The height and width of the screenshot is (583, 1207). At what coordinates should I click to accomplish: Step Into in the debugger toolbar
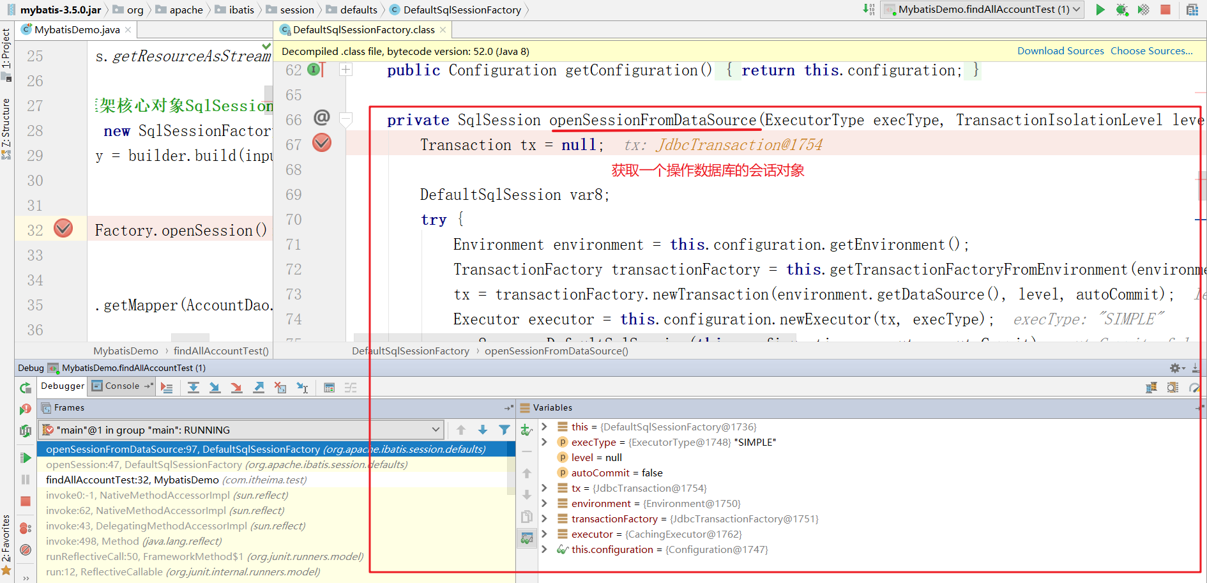(215, 388)
